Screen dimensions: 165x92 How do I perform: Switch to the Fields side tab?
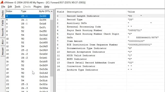3,23
